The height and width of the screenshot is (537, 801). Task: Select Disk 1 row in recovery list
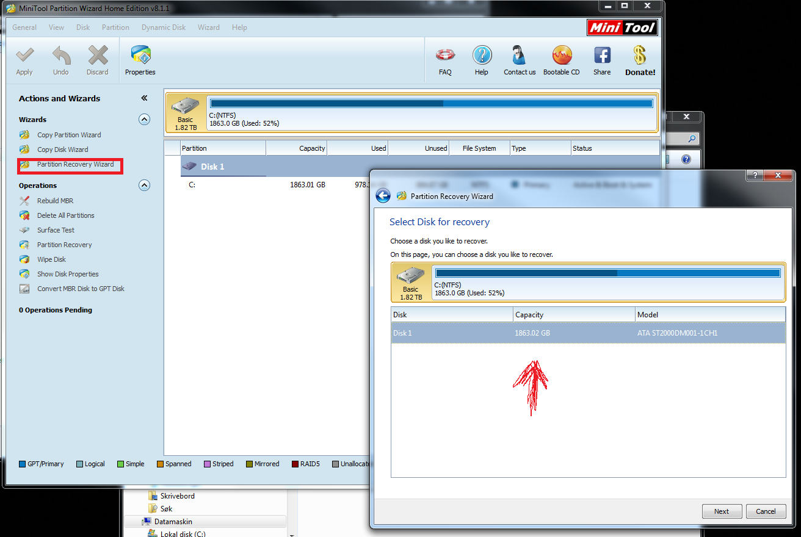(x=589, y=333)
